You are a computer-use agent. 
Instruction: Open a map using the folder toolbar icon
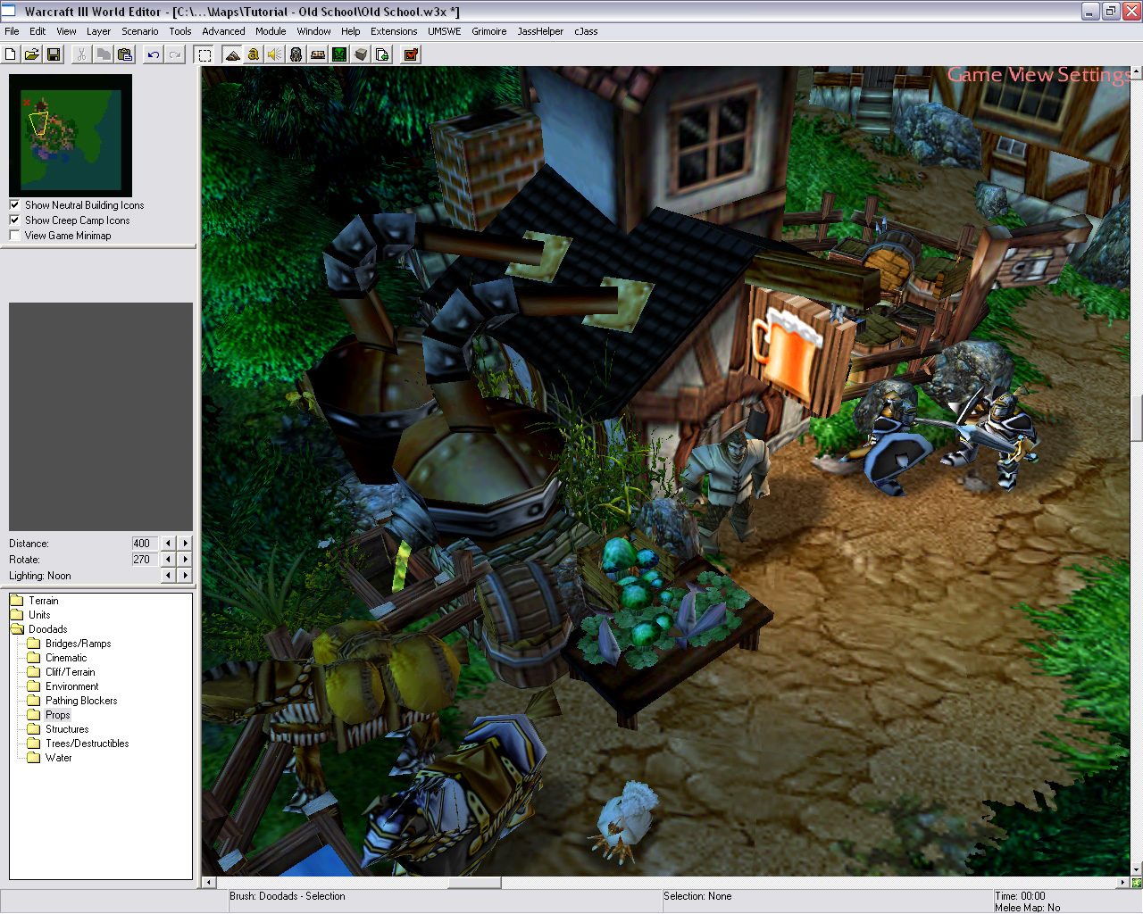point(31,54)
